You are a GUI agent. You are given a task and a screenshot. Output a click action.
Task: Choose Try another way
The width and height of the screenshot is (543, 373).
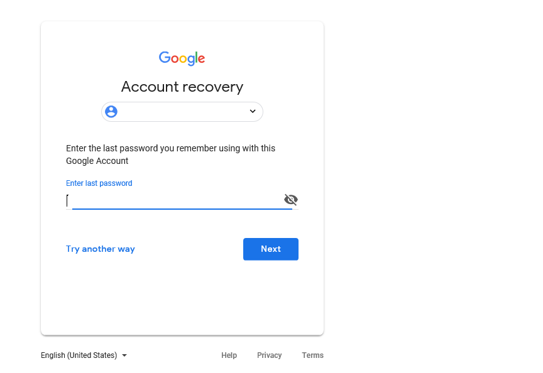click(101, 249)
